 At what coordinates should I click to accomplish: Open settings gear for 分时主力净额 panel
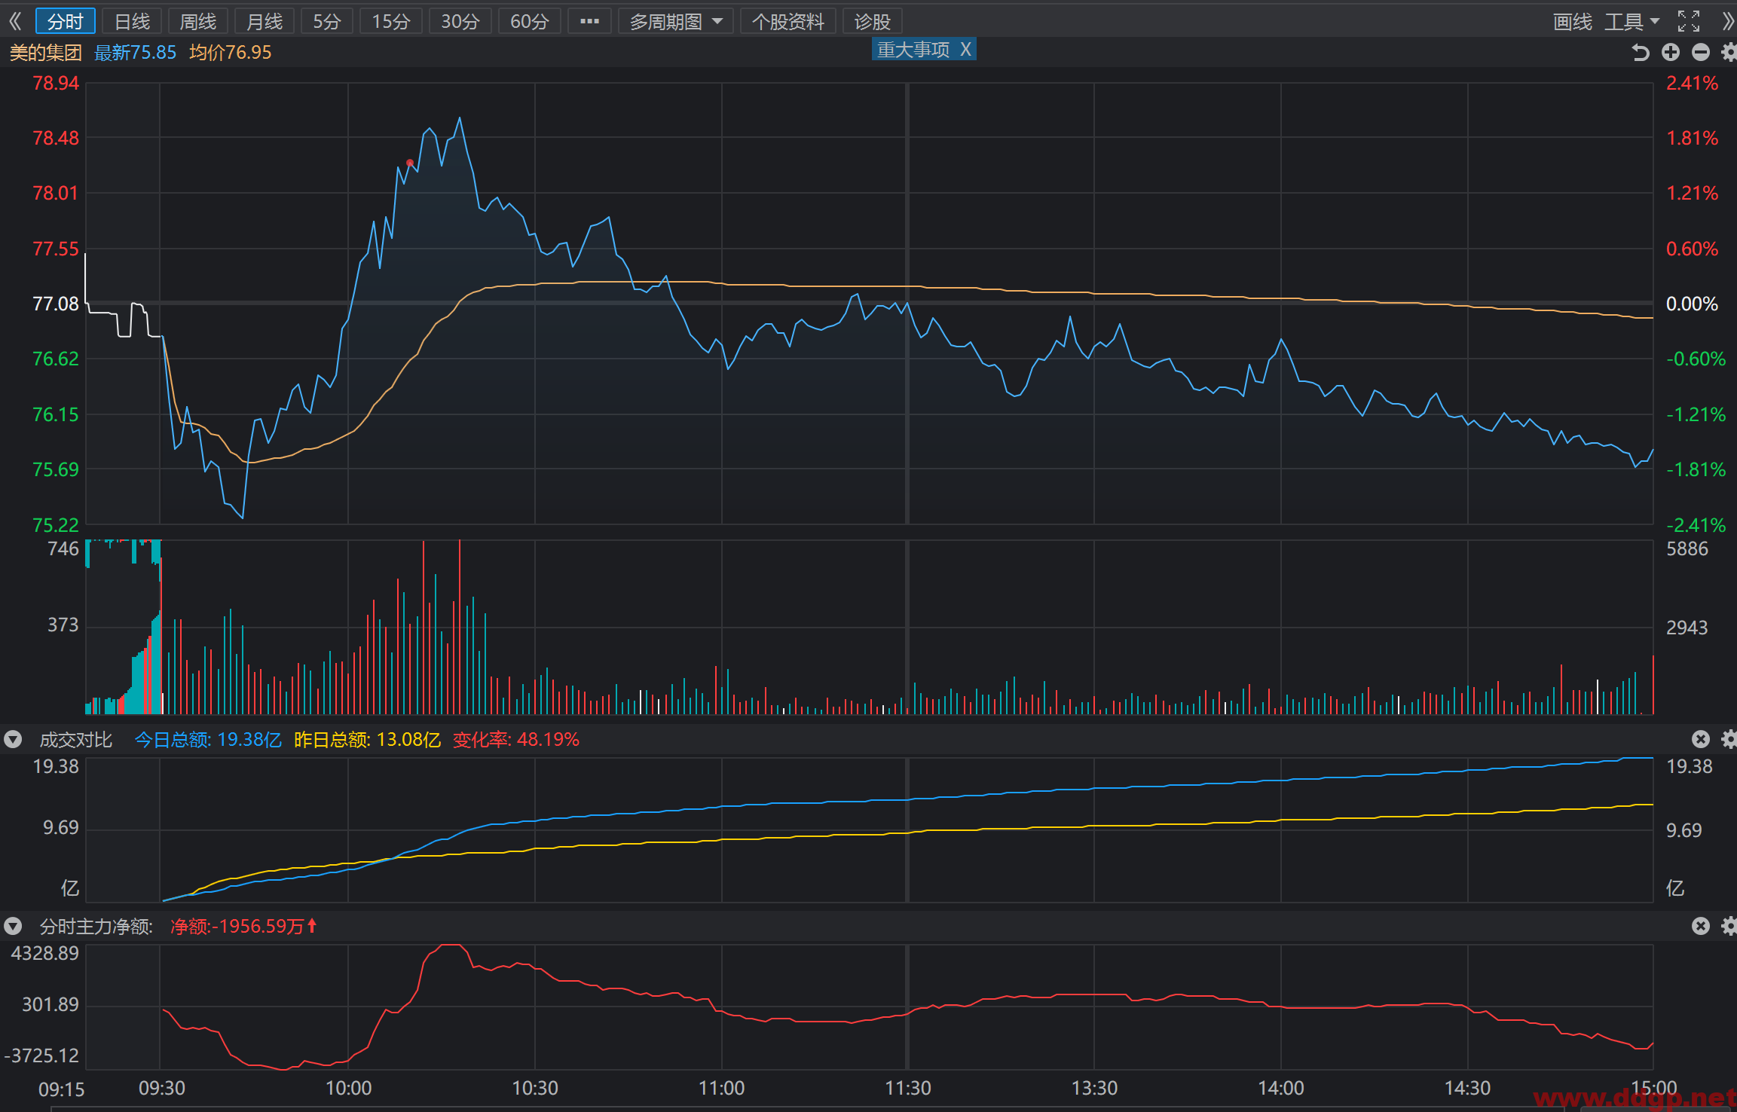coord(1729,926)
